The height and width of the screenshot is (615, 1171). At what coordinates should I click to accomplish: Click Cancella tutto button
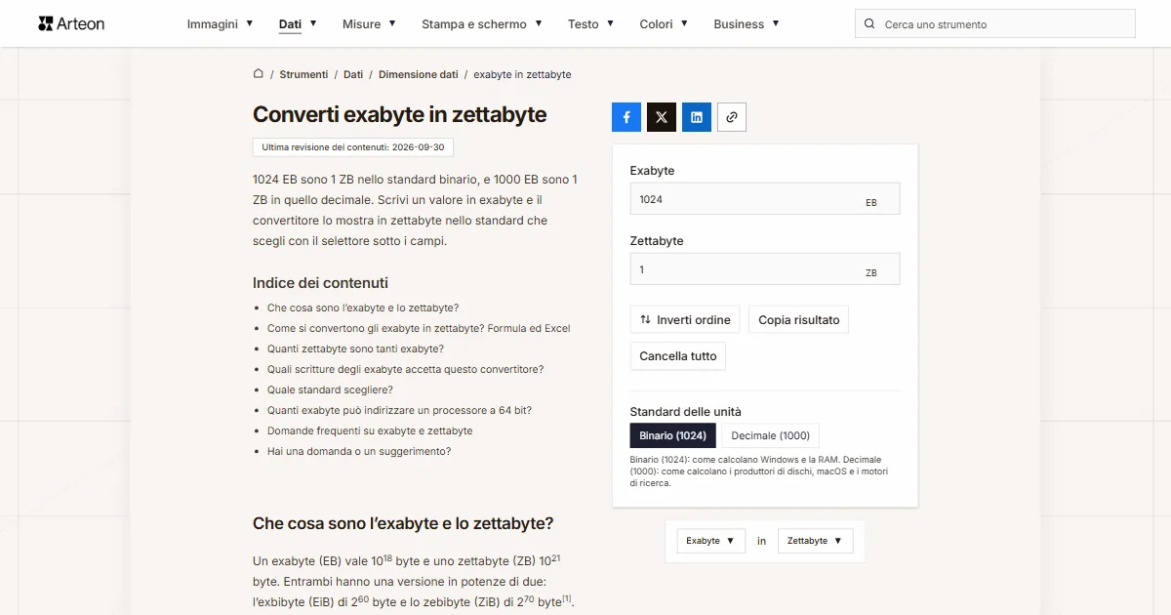coord(678,356)
